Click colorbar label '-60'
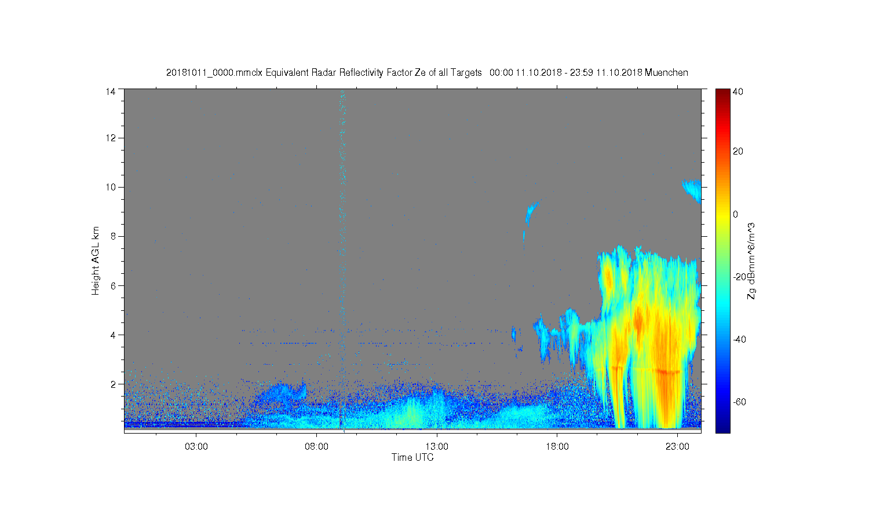 click(739, 402)
